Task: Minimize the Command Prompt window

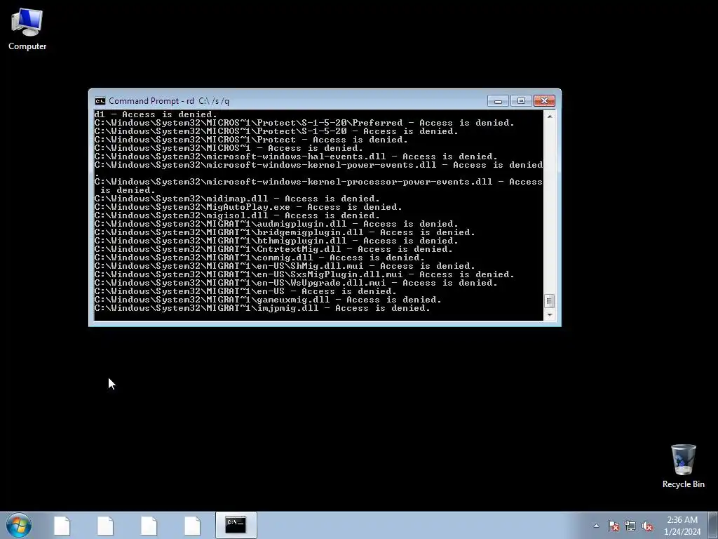Action: pos(499,101)
